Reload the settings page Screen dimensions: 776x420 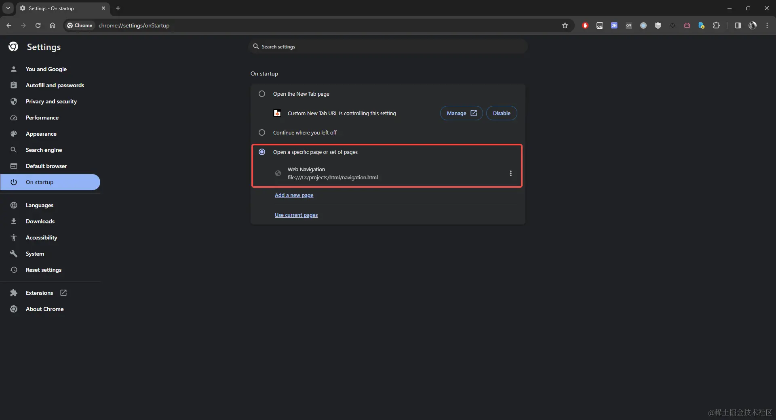coord(38,25)
